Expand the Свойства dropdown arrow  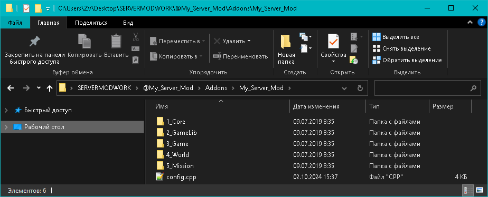[x=333, y=62]
